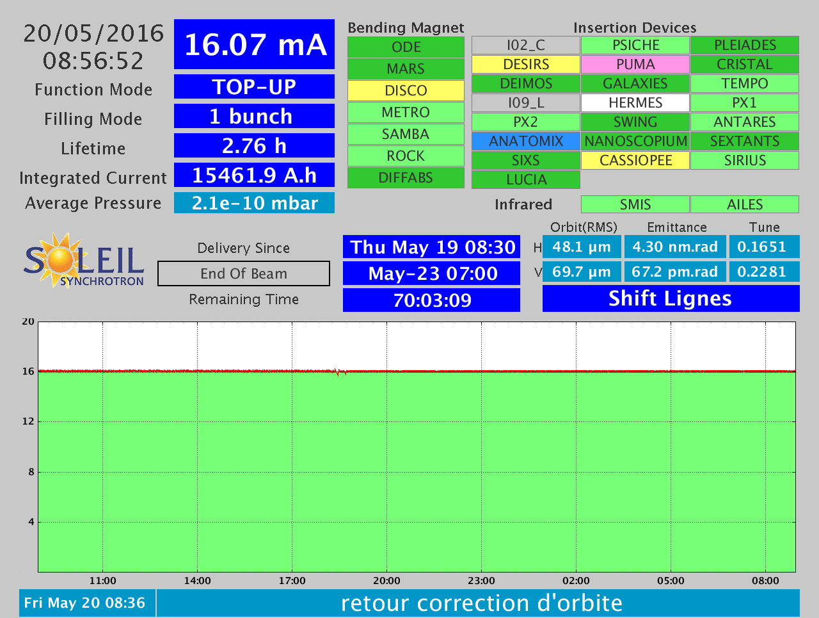Select the yellow CASSIOPEE beamline box

click(635, 161)
